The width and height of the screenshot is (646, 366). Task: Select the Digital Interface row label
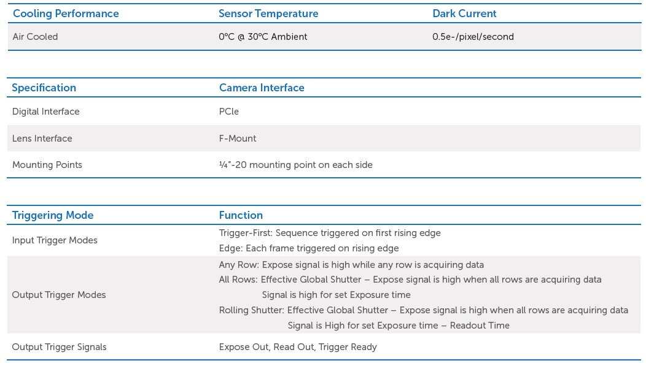tap(45, 112)
